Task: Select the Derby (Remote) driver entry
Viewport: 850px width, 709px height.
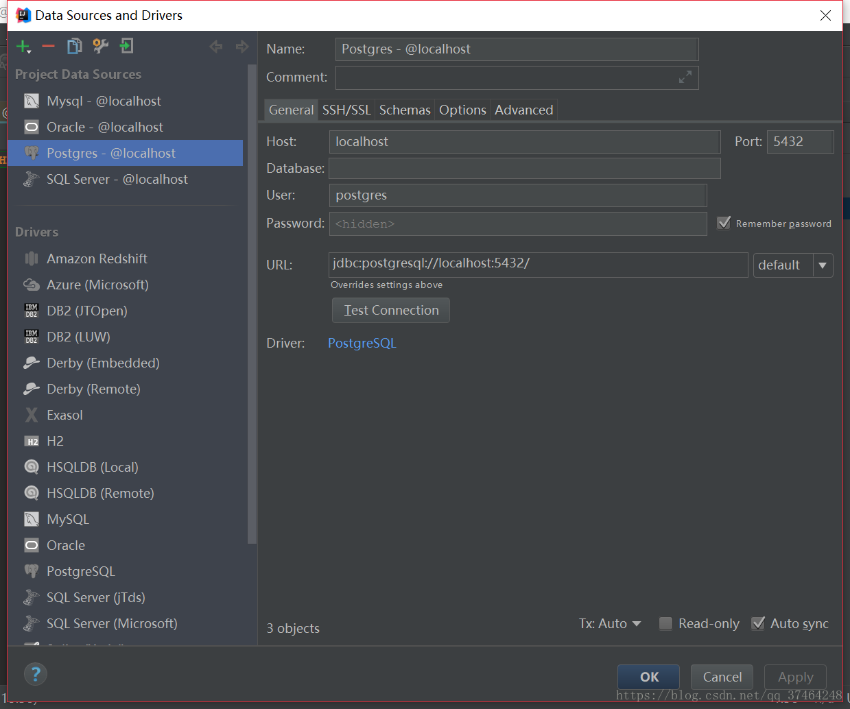Action: point(125,389)
